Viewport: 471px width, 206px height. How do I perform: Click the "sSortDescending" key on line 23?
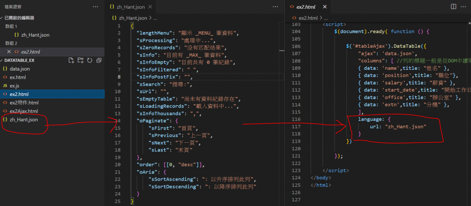click(x=173, y=187)
